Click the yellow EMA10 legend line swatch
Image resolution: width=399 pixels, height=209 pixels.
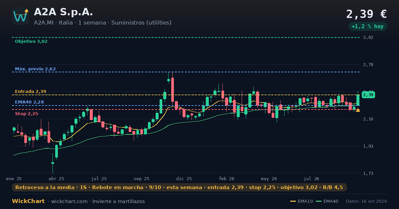point(293,201)
